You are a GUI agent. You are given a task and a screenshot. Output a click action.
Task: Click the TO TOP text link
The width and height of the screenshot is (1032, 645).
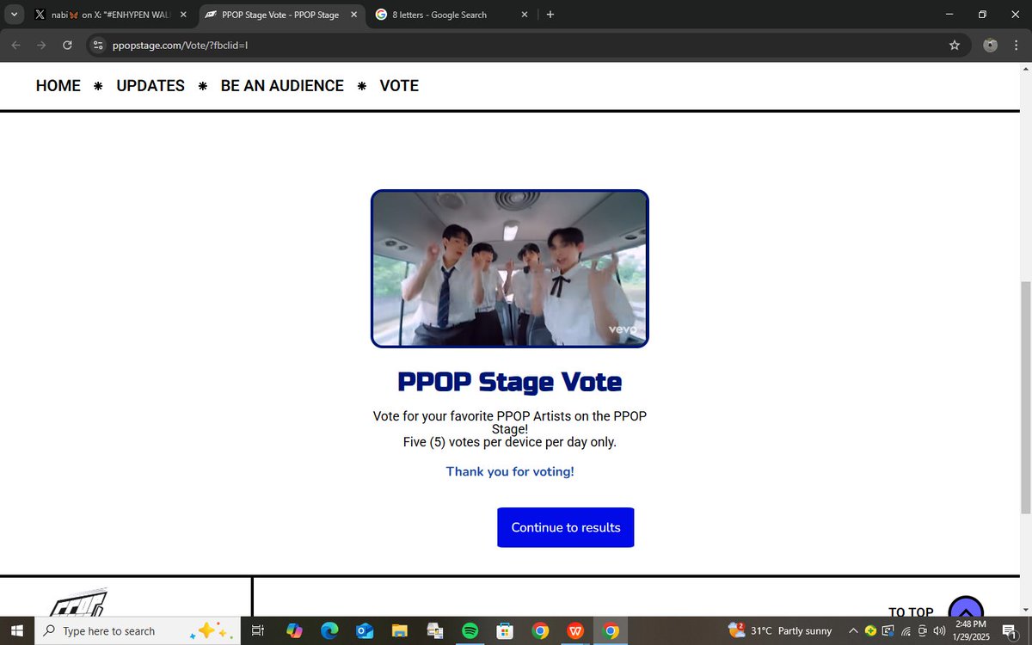(x=911, y=611)
